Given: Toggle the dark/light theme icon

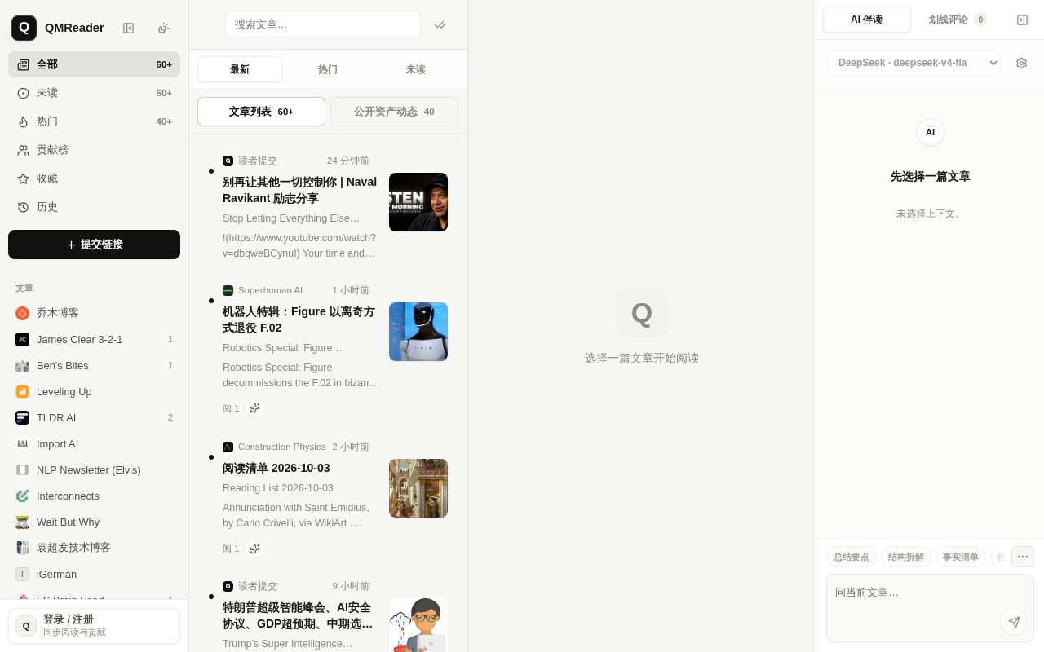Looking at the screenshot, I should [x=163, y=28].
